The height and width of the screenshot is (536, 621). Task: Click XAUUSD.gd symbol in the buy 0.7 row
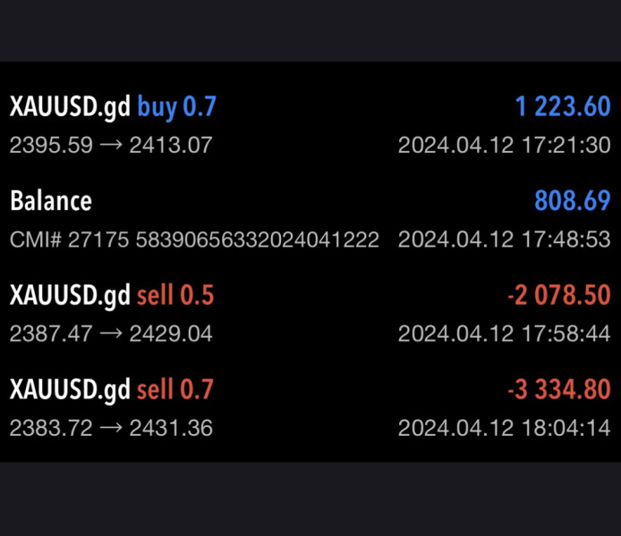[71, 107]
